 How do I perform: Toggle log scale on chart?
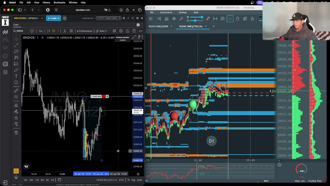pyautogui.click(x=133, y=180)
